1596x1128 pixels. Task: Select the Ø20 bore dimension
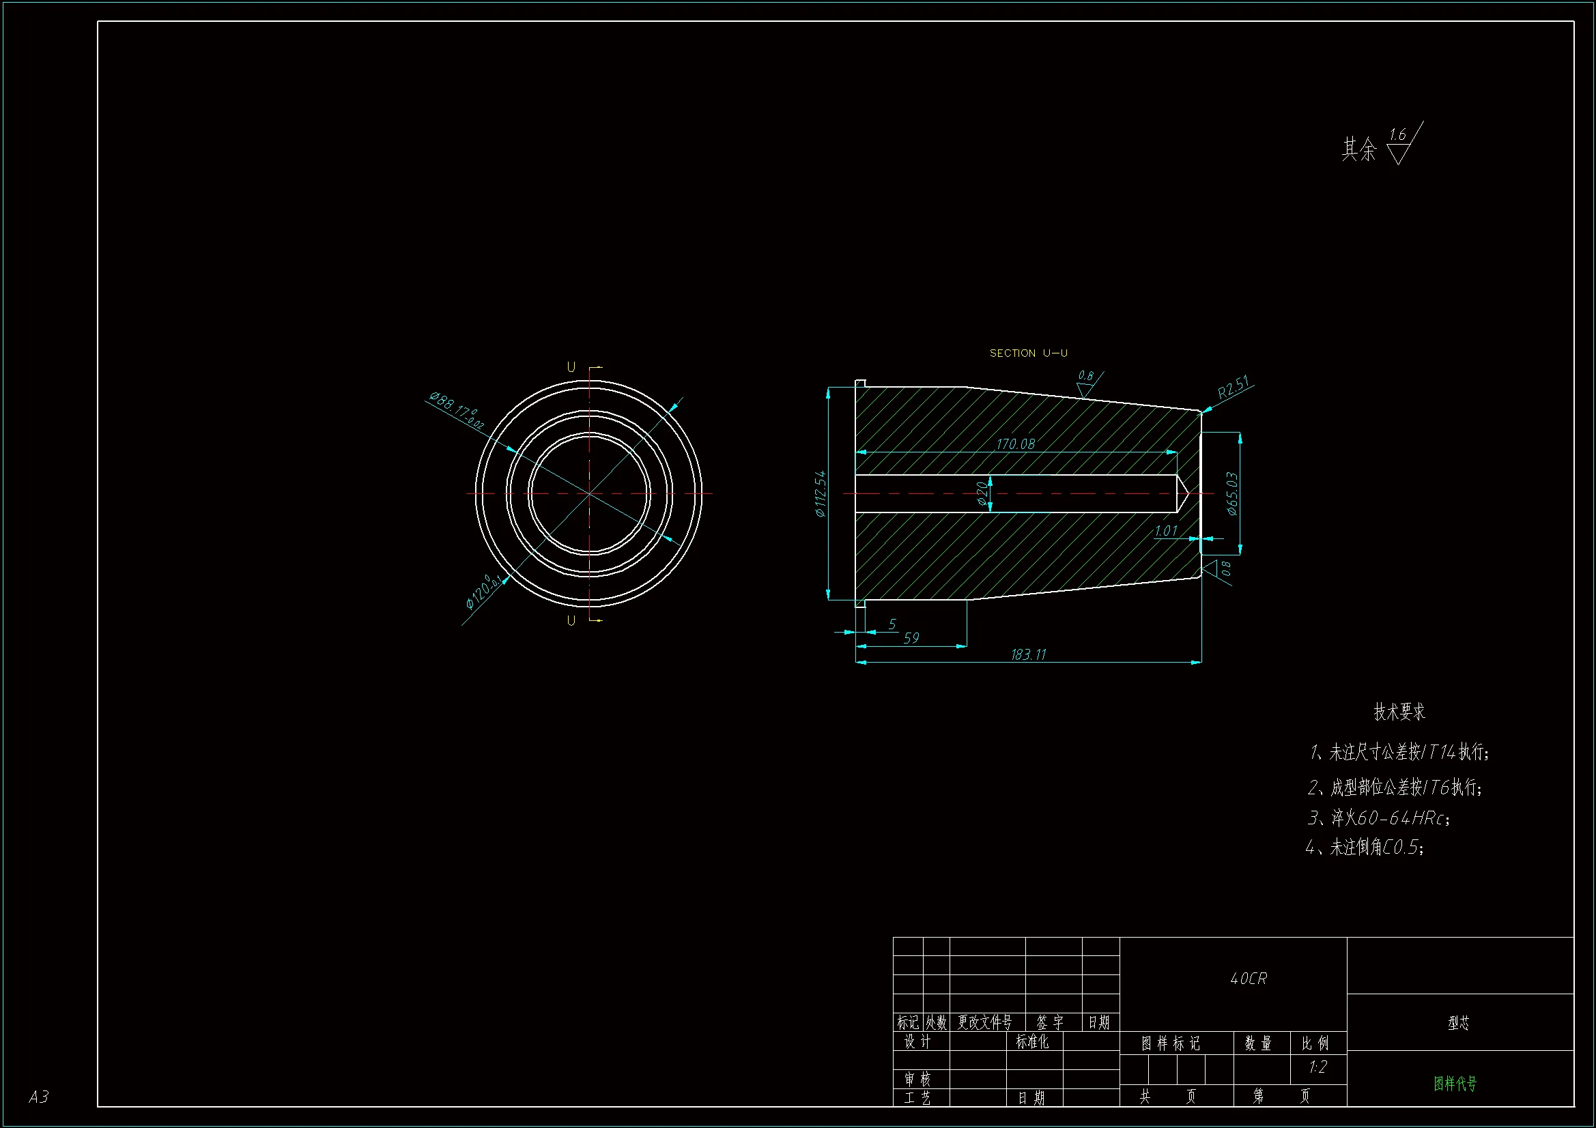[982, 493]
